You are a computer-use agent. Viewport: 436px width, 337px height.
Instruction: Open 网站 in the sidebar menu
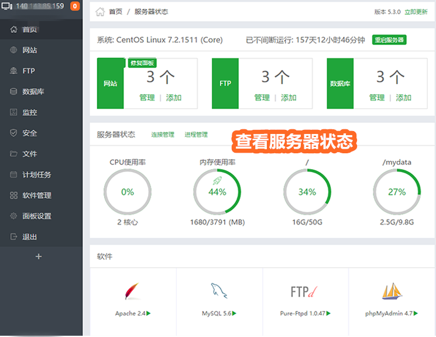29,50
